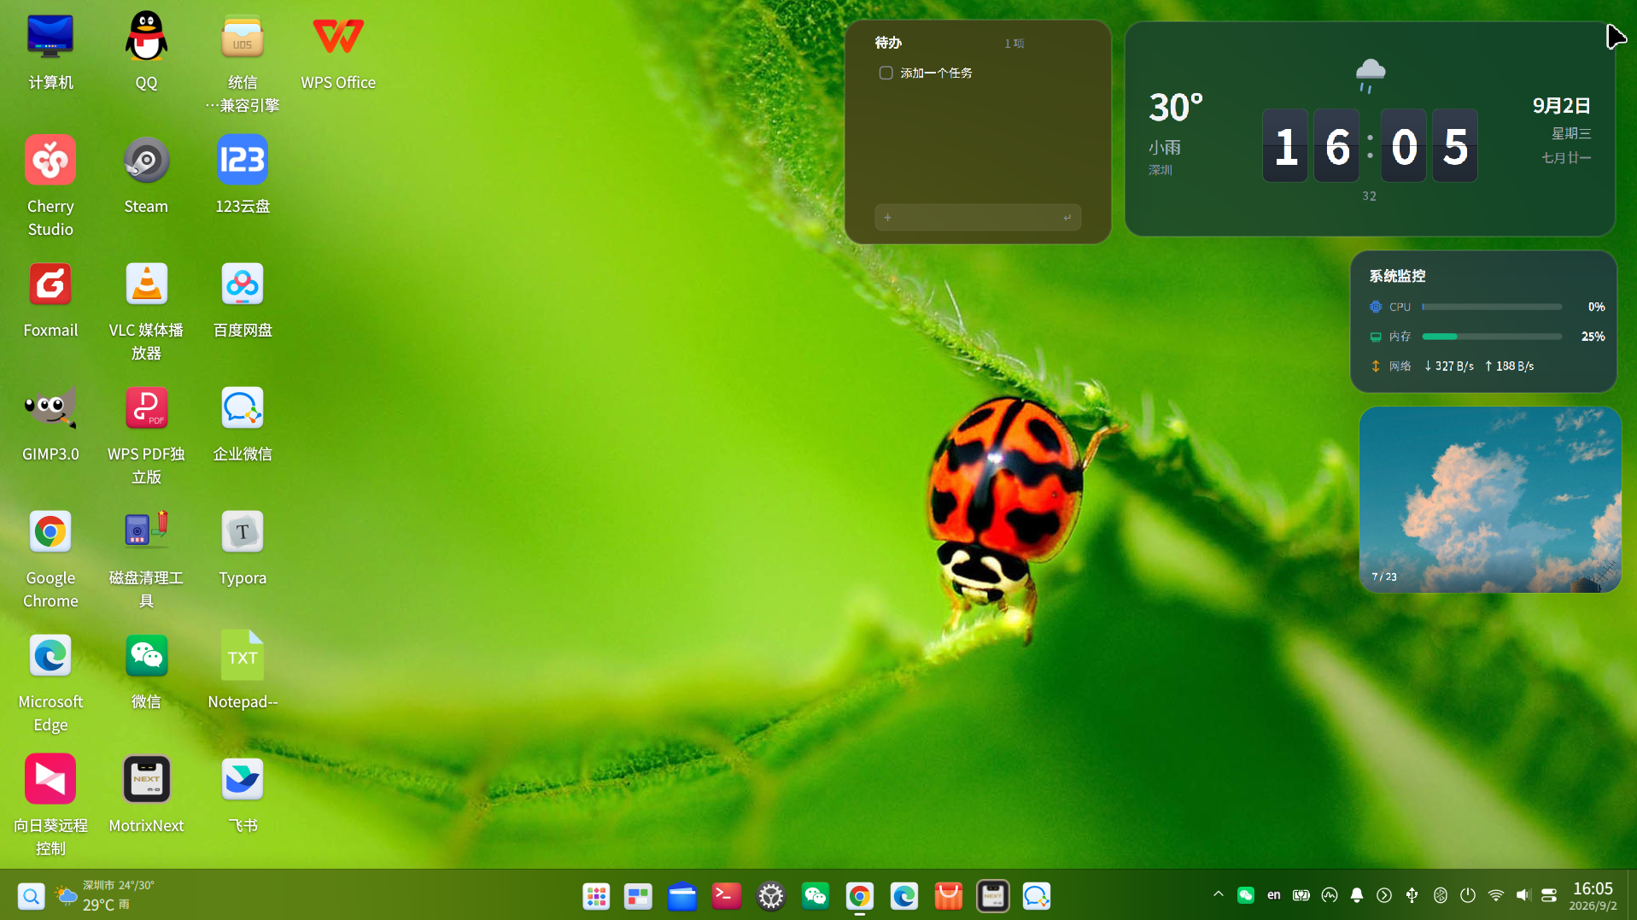The width and height of the screenshot is (1637, 920).
Task: Open MotrixNext desktop icon
Action: [146, 794]
